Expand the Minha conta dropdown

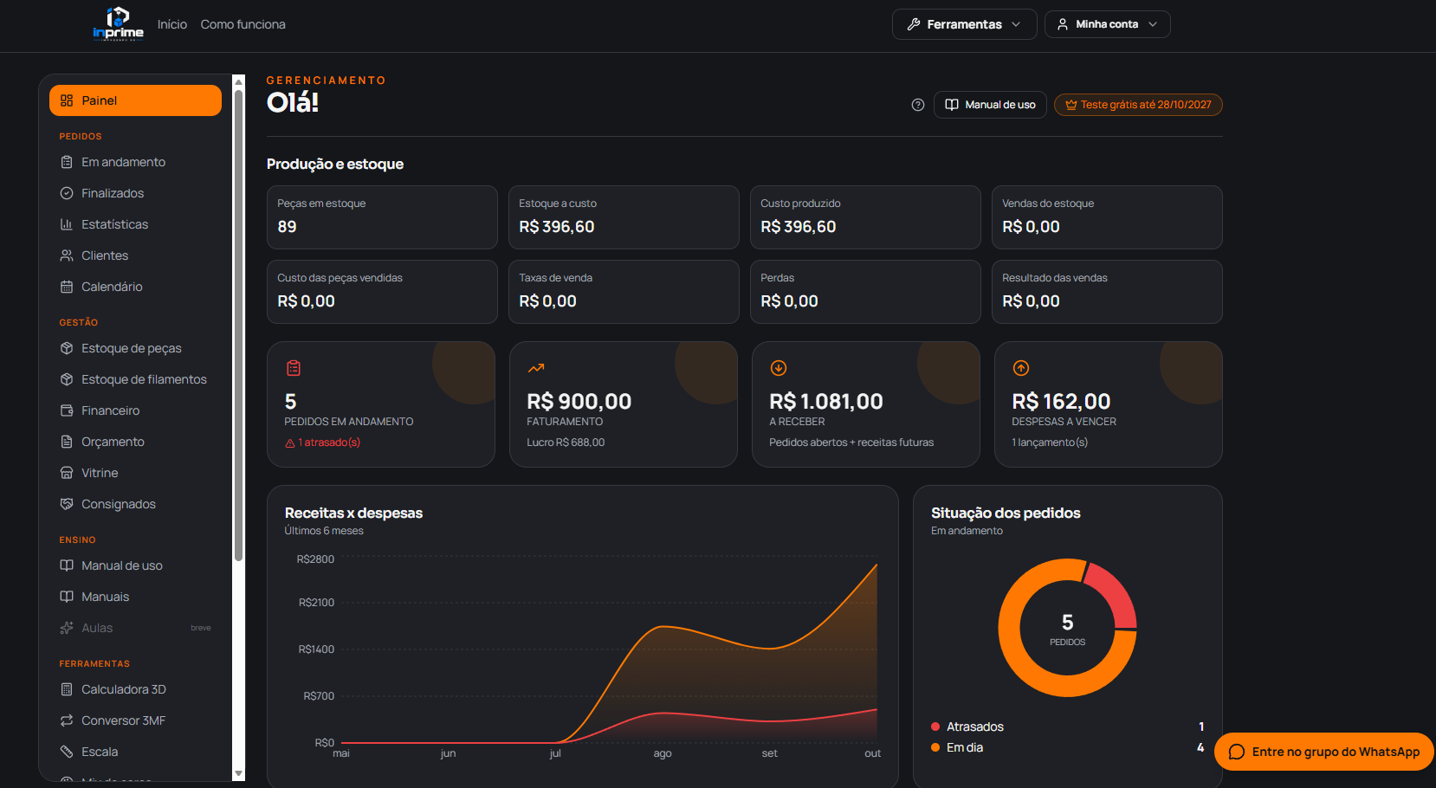[x=1107, y=24]
